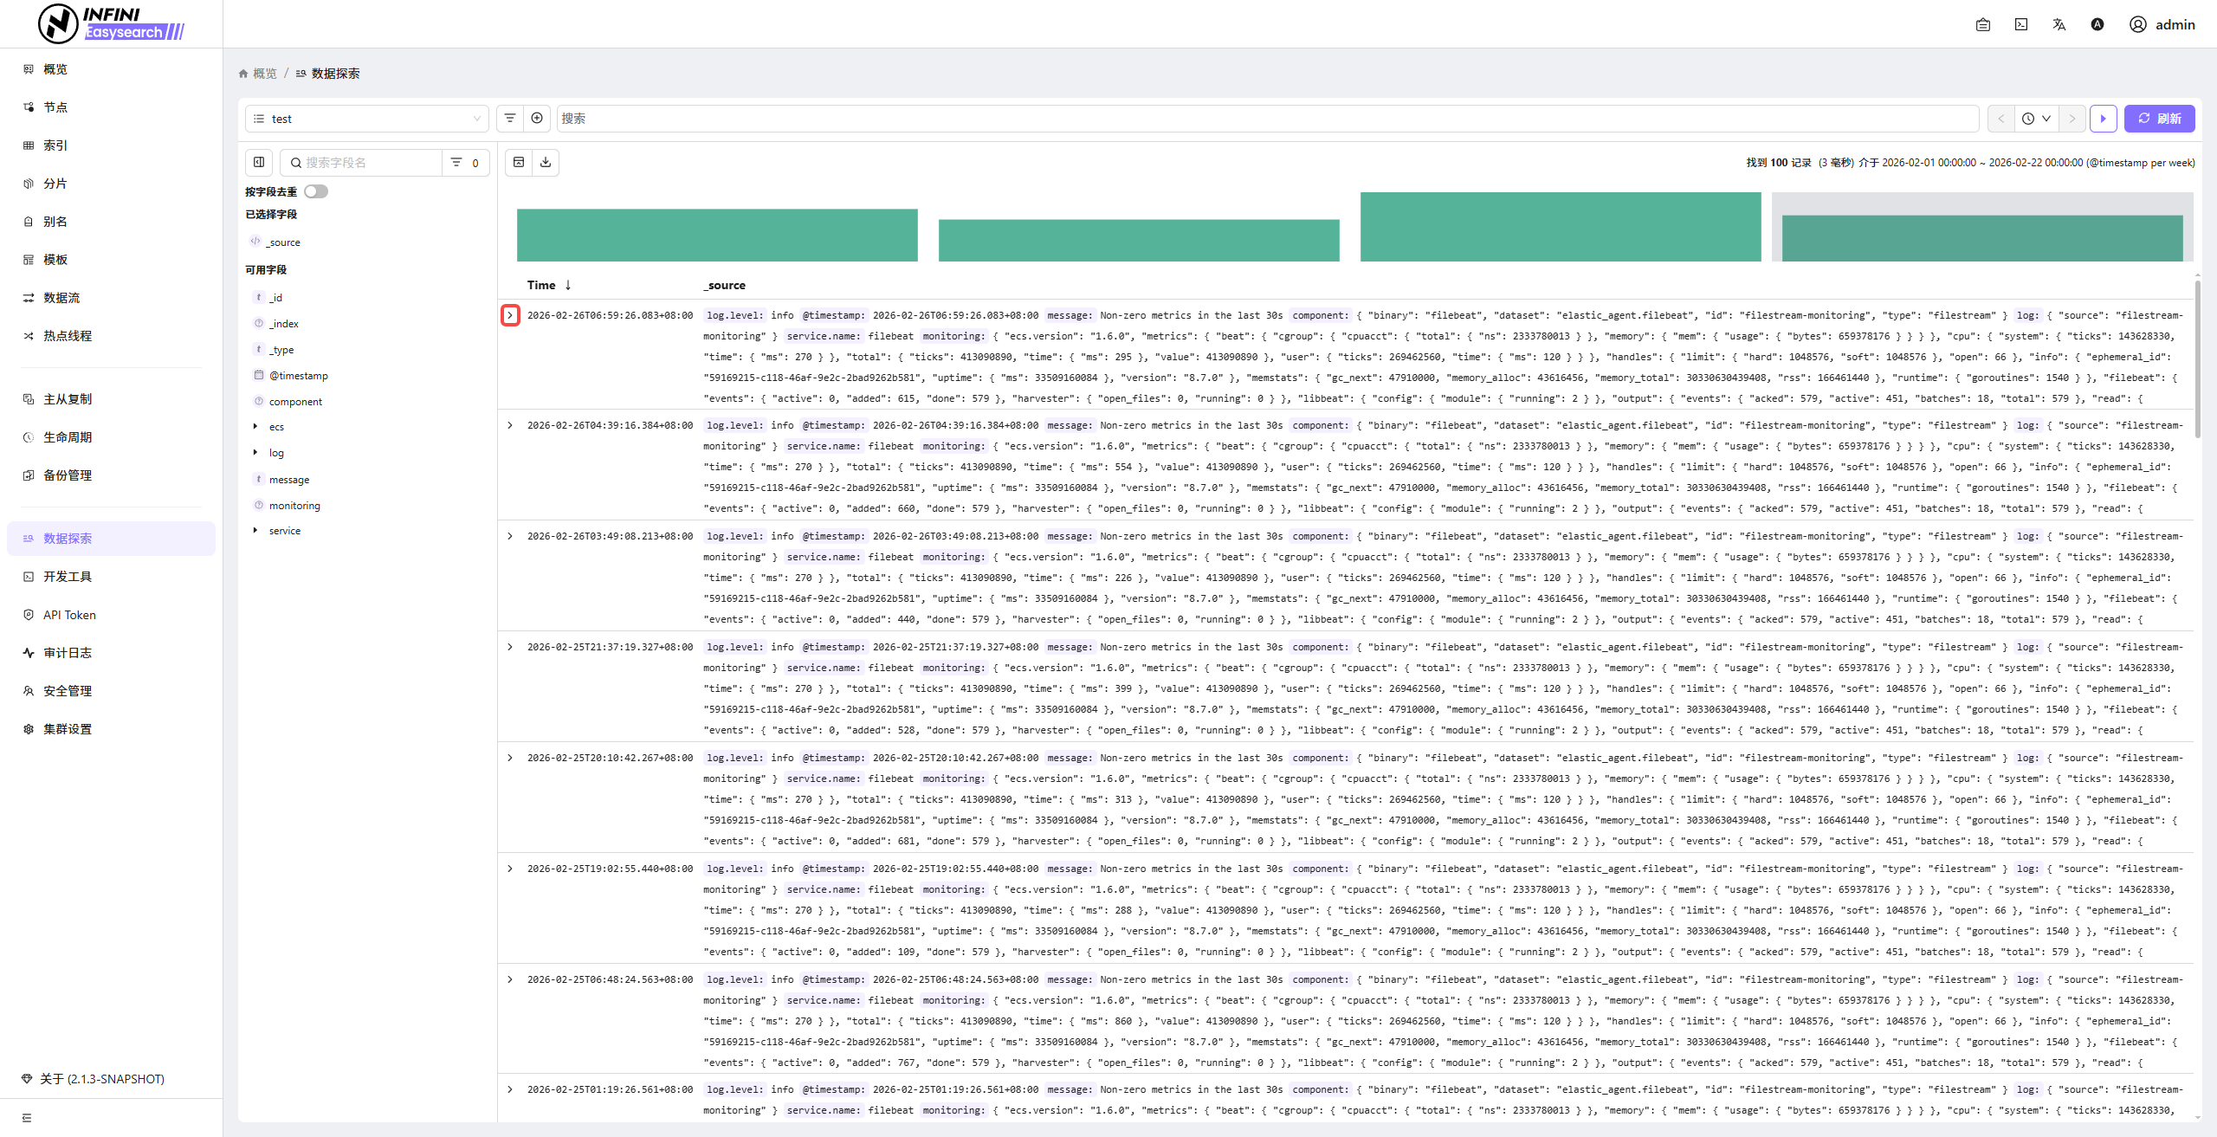Click the field type filter icon
The width and height of the screenshot is (2217, 1137).
[456, 162]
